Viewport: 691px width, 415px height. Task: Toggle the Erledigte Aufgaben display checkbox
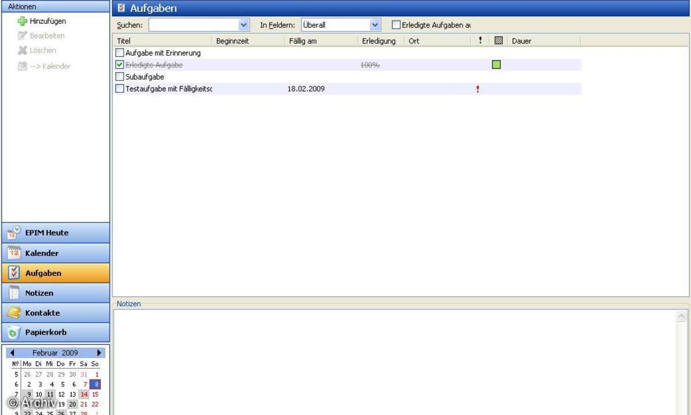point(396,25)
